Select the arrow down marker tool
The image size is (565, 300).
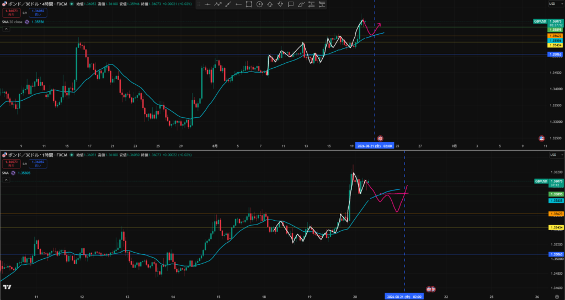pyautogui.click(x=280, y=4)
